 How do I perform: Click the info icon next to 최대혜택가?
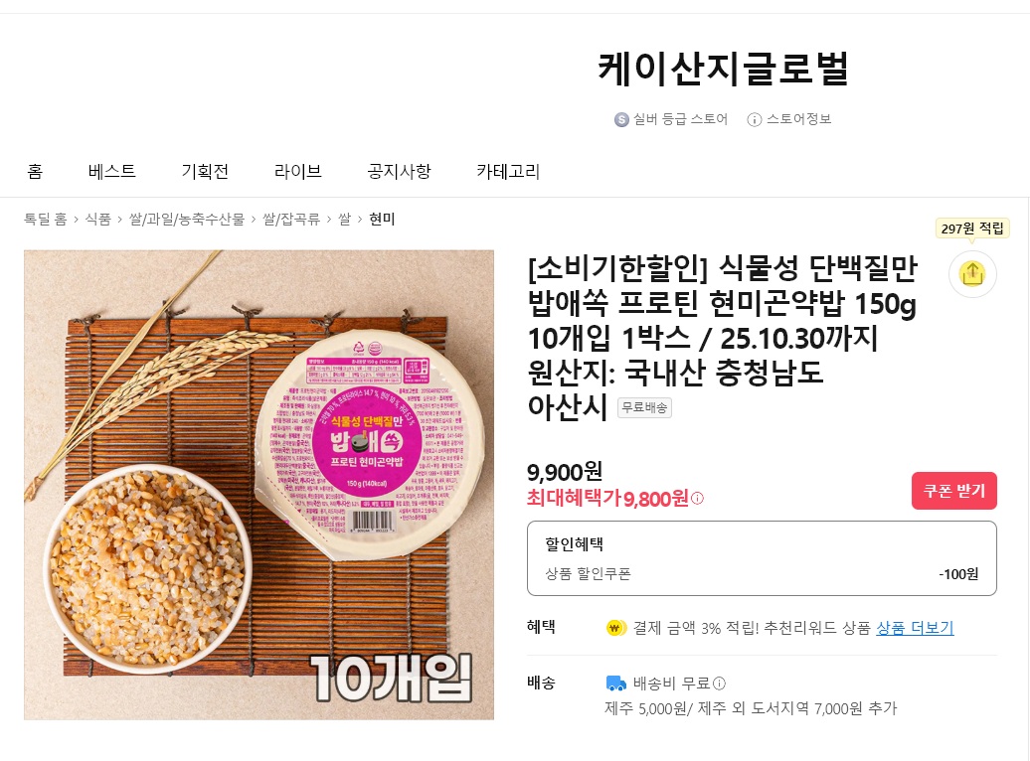coord(698,499)
